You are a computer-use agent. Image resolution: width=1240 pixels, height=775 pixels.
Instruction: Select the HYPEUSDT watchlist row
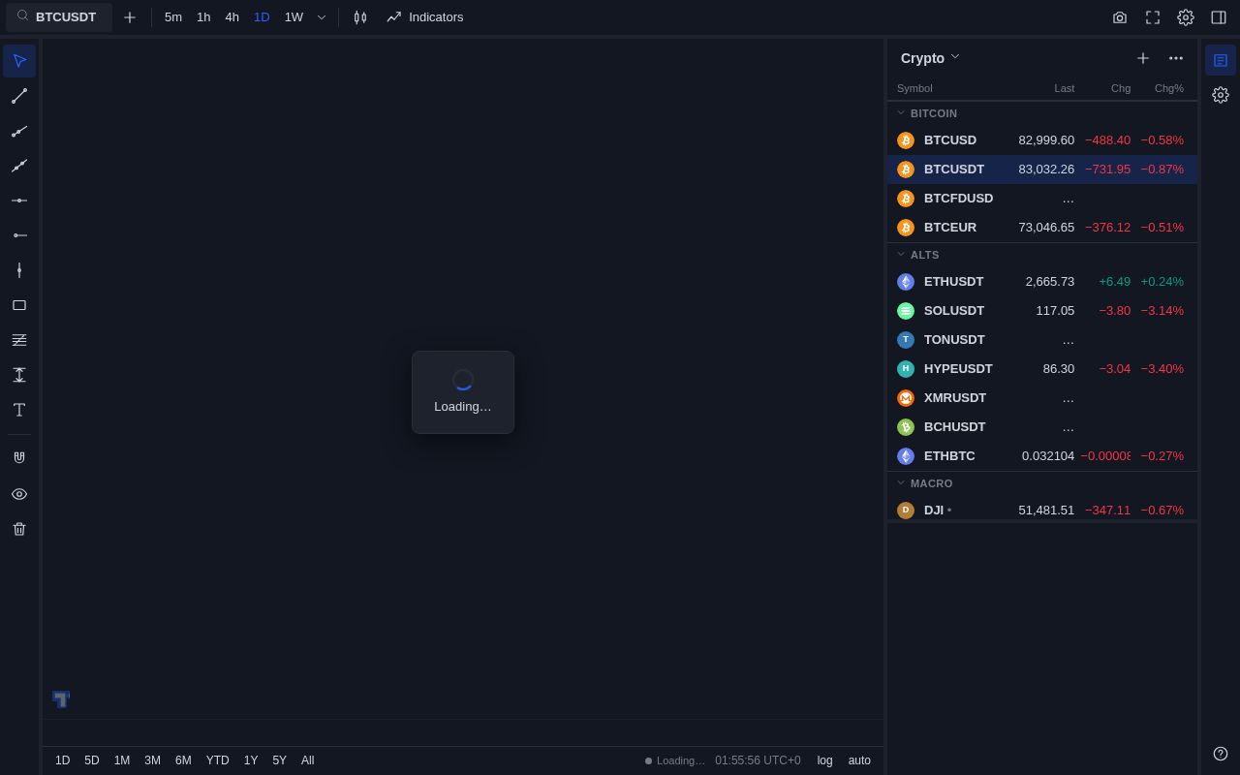[1042, 369]
